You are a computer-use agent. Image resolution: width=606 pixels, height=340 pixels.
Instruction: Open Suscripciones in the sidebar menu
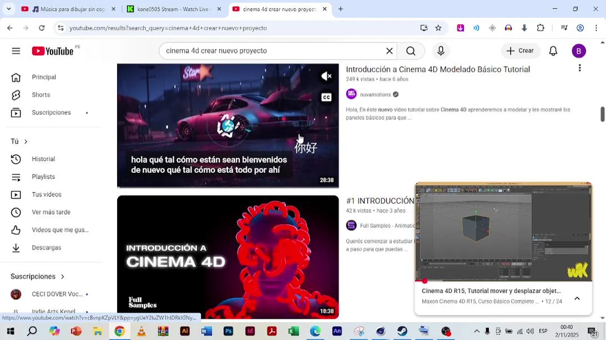[51, 112]
